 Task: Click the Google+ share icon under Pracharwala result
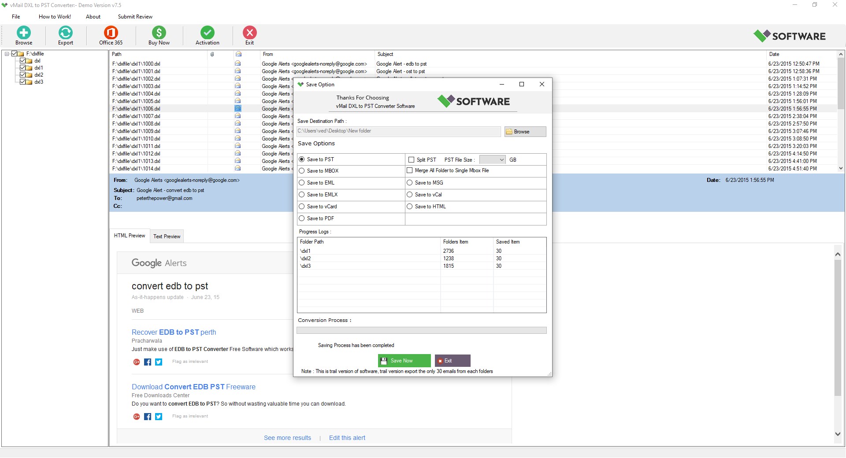[137, 362]
